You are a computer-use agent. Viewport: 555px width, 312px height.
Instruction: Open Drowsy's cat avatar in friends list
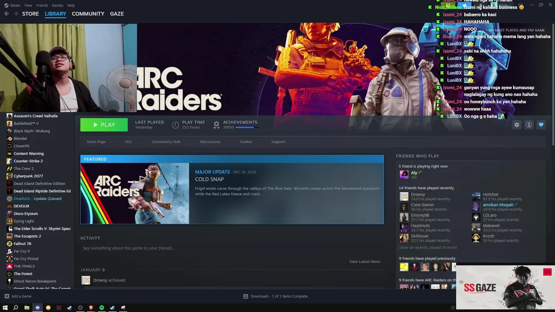pos(404,196)
